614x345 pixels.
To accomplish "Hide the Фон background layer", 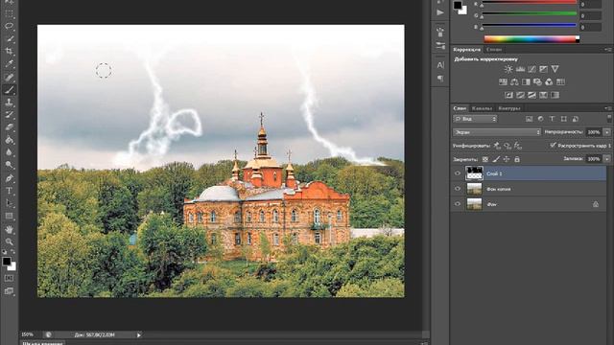I will [458, 204].
